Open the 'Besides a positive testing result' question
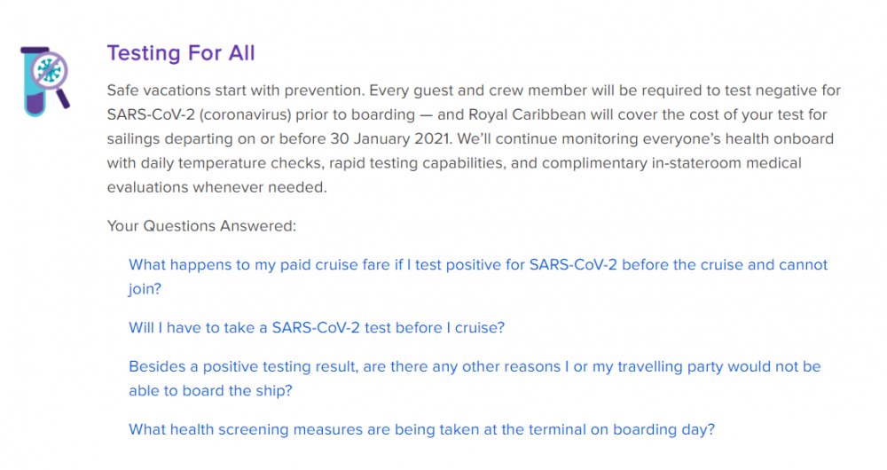 click(475, 379)
